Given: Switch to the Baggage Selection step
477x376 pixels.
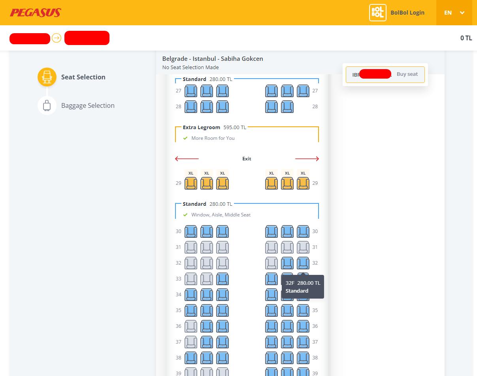Looking at the screenshot, I should (88, 105).
